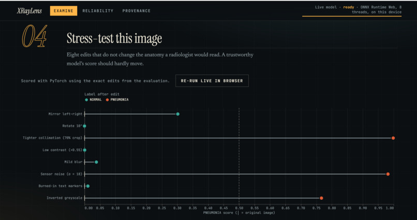Click the Tighter collimation orange data point
The height and width of the screenshot is (220, 417).
[x=393, y=138]
